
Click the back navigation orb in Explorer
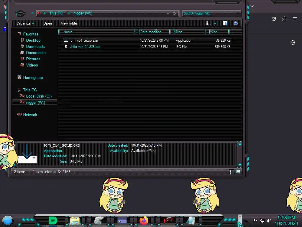pos(20,13)
